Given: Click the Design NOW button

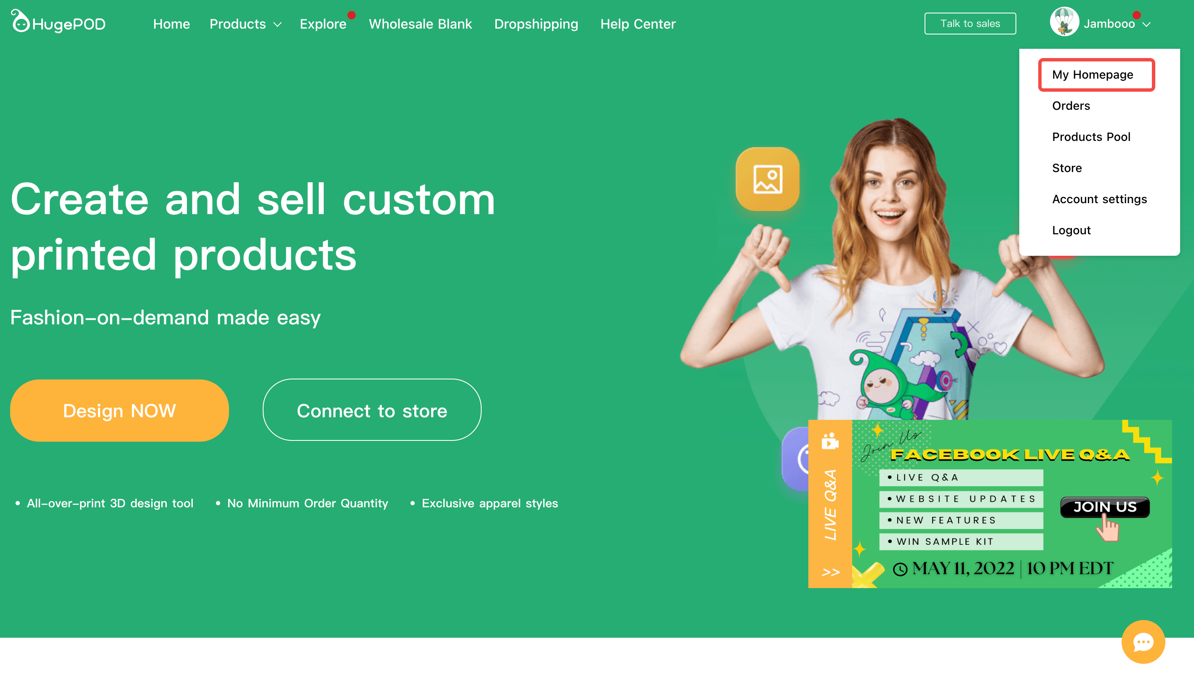Looking at the screenshot, I should point(120,411).
